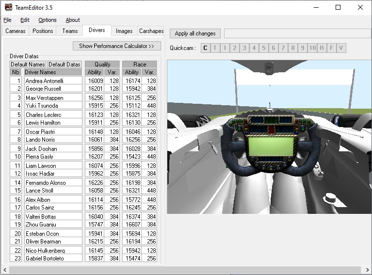Edit Zhou Guanju race ability 16607
Screen dimensions: 372x275
(x=132, y=224)
